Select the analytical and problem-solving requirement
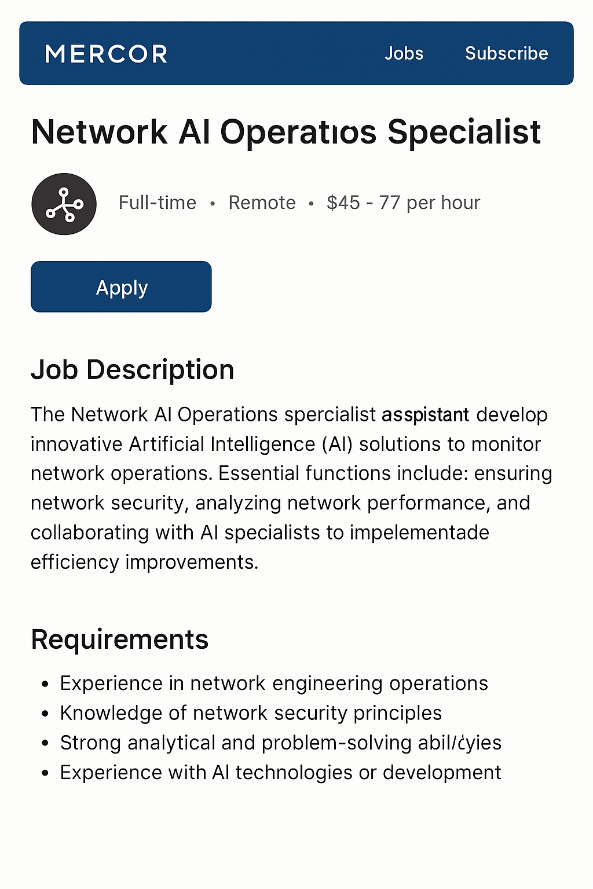Image resolution: width=593 pixels, height=889 pixels. click(x=280, y=743)
